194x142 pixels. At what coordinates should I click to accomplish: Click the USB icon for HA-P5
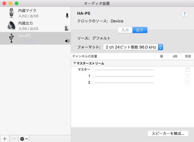(x=12, y=38)
